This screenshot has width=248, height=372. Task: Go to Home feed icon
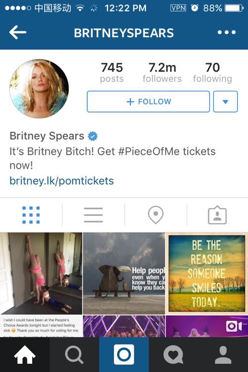tap(25, 355)
